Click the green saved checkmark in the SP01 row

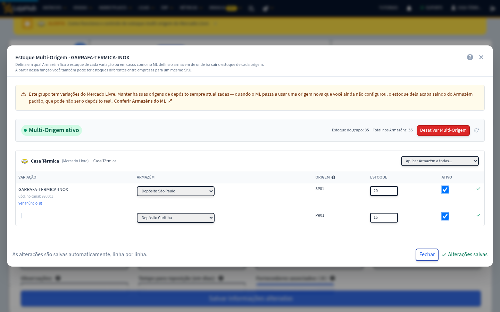[x=478, y=189]
